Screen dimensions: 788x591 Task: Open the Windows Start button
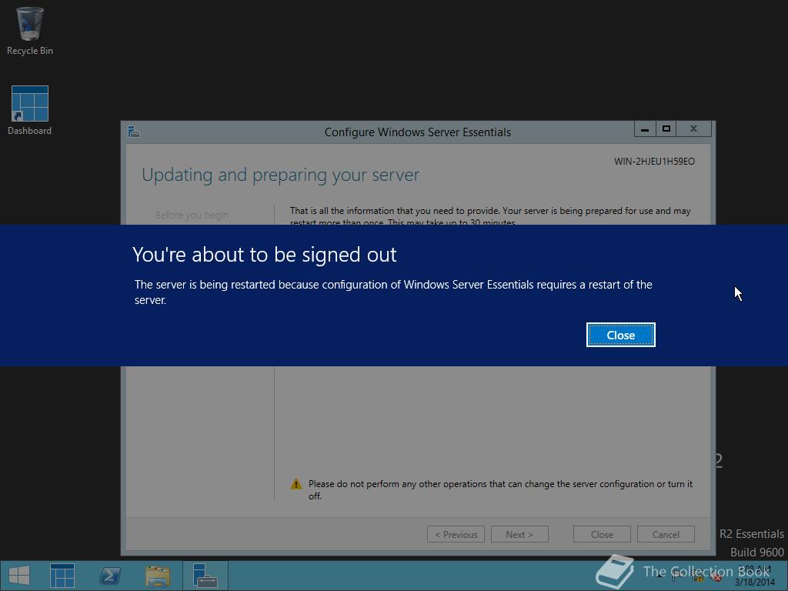tap(19, 576)
